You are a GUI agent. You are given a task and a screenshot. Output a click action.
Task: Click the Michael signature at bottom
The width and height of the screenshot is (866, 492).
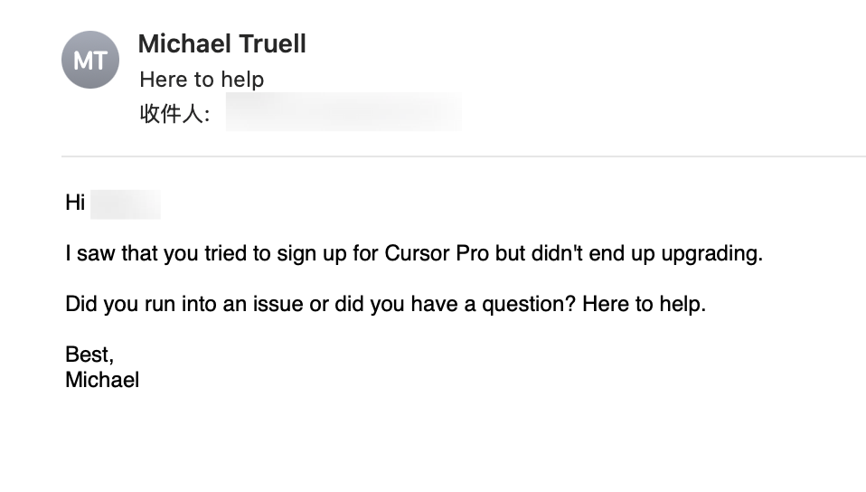(102, 380)
